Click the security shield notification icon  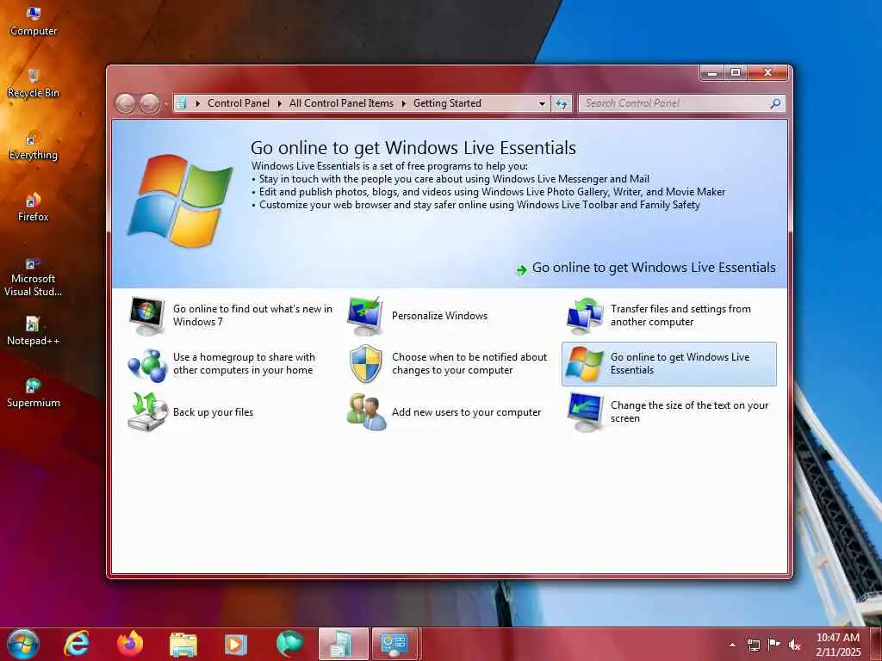(365, 364)
